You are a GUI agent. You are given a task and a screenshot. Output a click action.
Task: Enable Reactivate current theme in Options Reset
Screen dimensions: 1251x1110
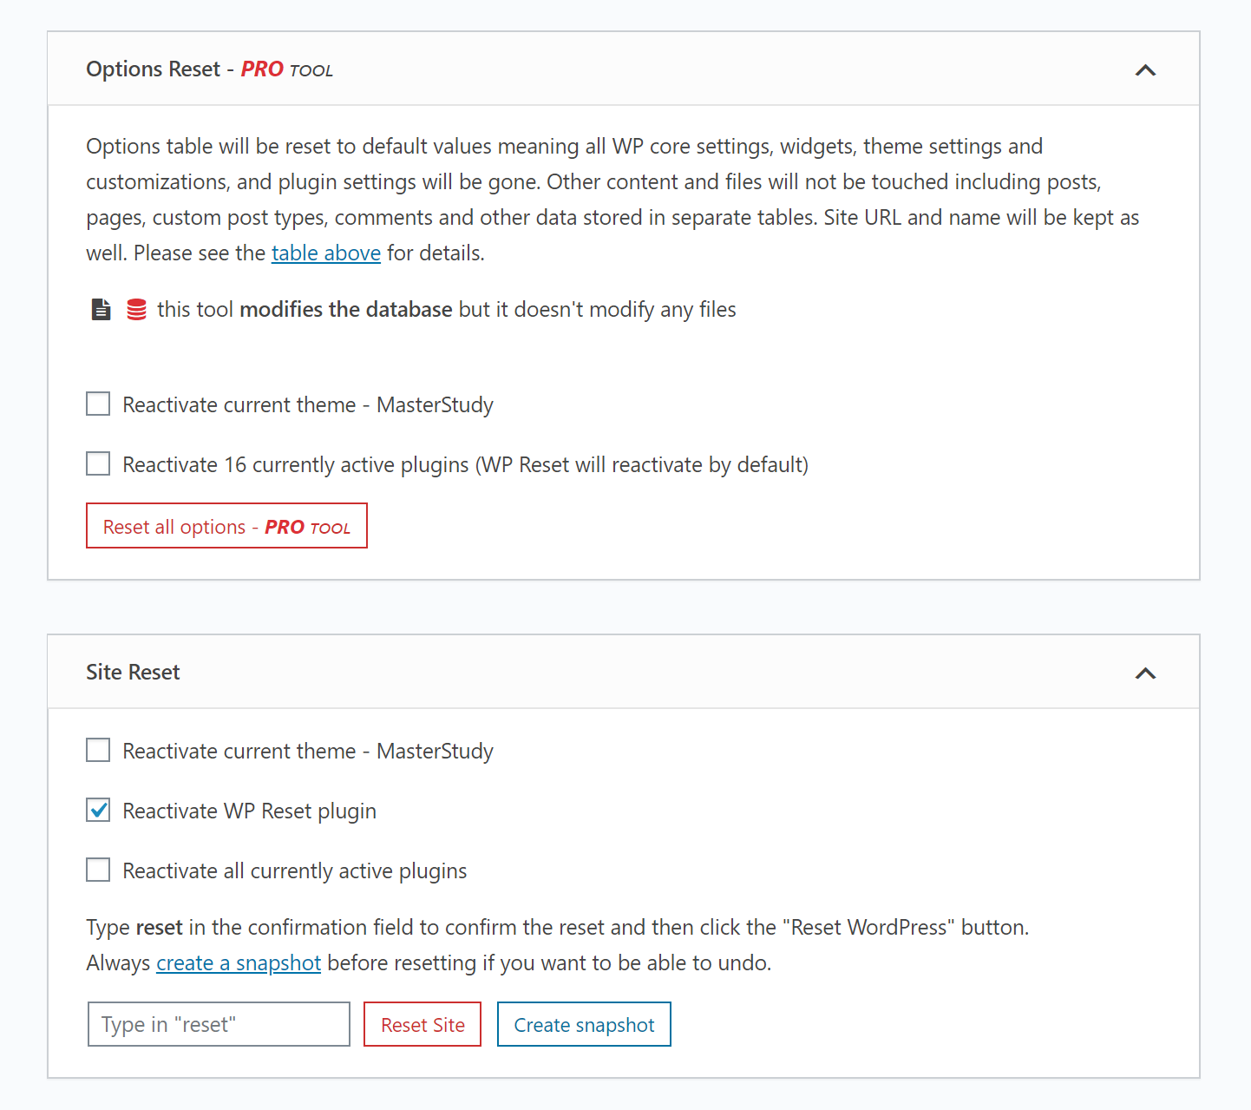coord(98,404)
